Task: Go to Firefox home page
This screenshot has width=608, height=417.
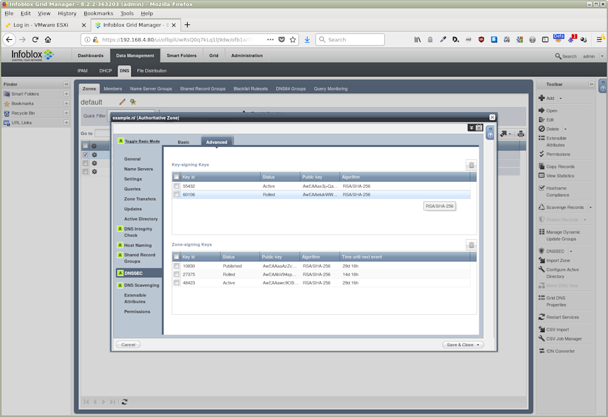Action: (48, 40)
